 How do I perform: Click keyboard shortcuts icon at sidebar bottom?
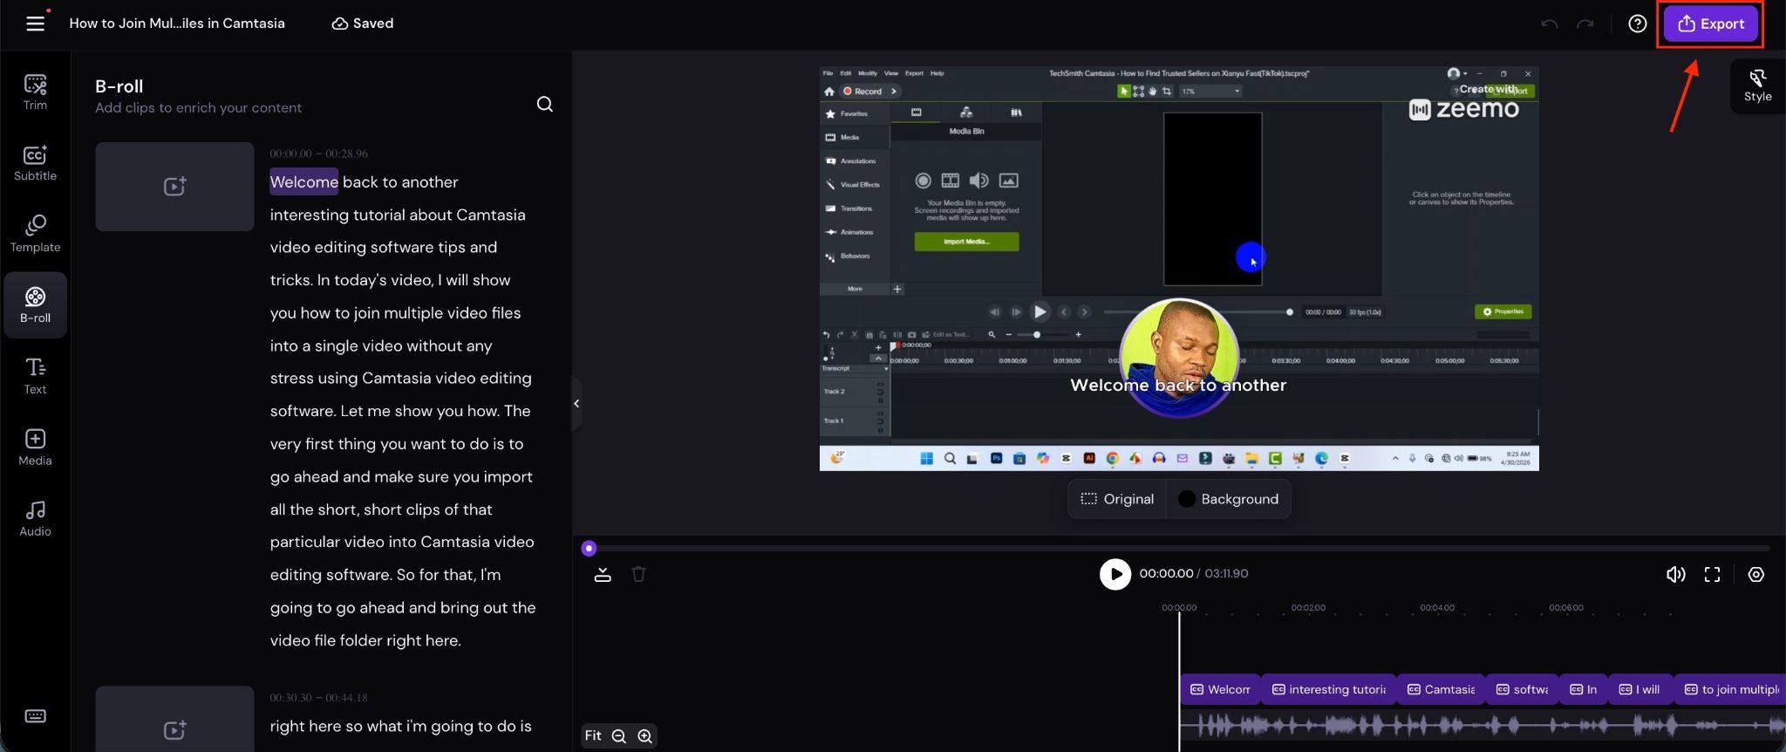[x=35, y=716]
